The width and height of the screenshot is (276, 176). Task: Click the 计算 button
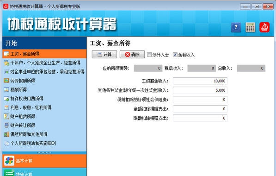(x=104, y=55)
